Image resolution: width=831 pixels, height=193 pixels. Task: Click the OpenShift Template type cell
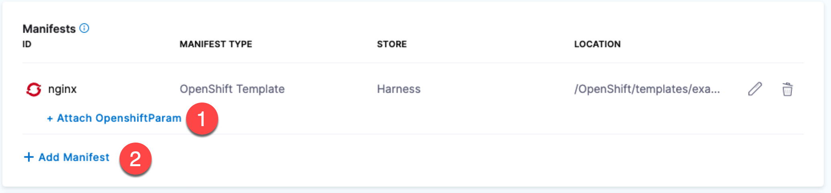point(232,89)
